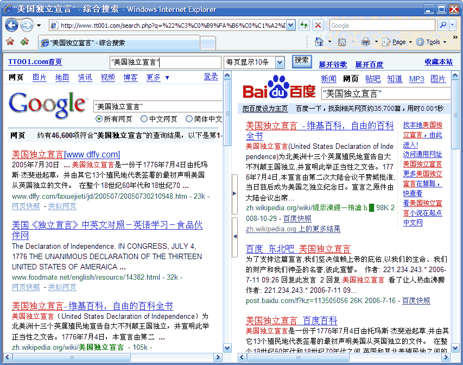The width and height of the screenshot is (463, 365).
Task: Open a new blank browser tab
Action: [x=208, y=43]
